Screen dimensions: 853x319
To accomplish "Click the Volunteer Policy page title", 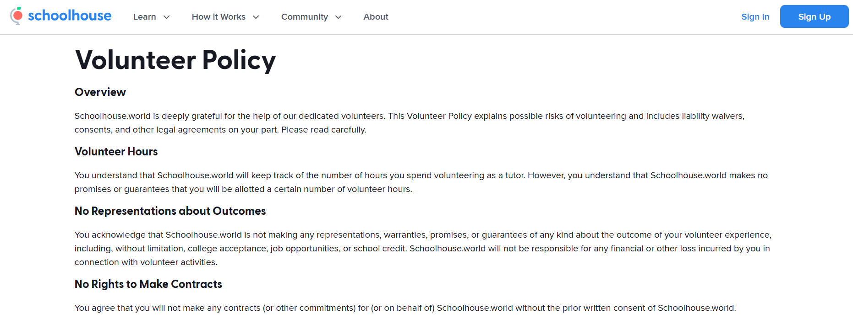I will click(175, 60).
